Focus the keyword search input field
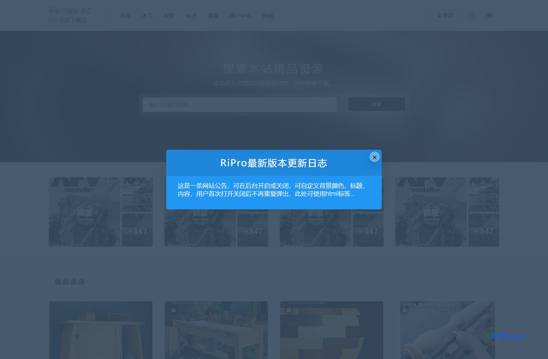Screen dimensions: 548x359 (x=240, y=105)
